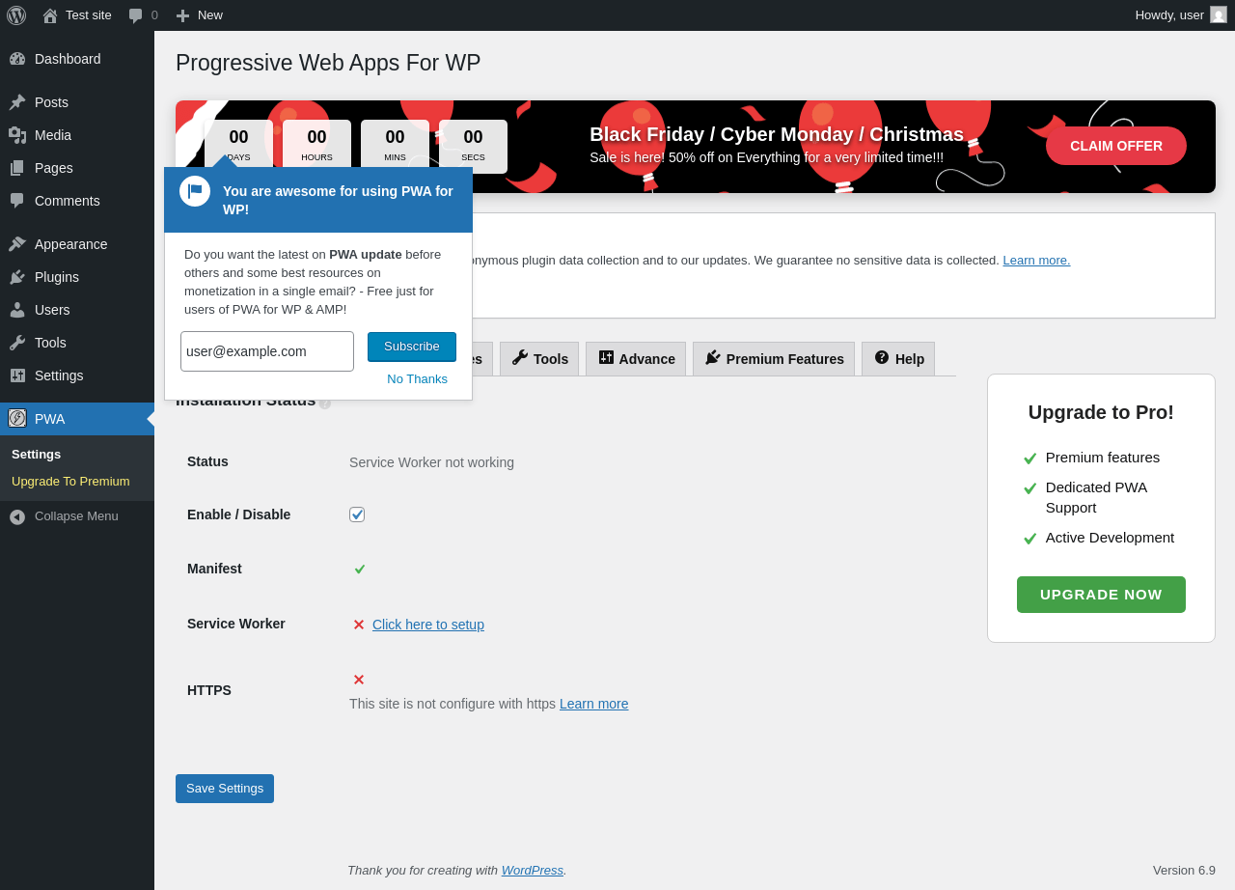Open Users via the person icon
The width and height of the screenshot is (1235, 890).
(17, 310)
